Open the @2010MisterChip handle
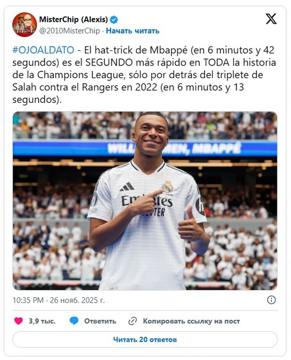 coord(69,31)
